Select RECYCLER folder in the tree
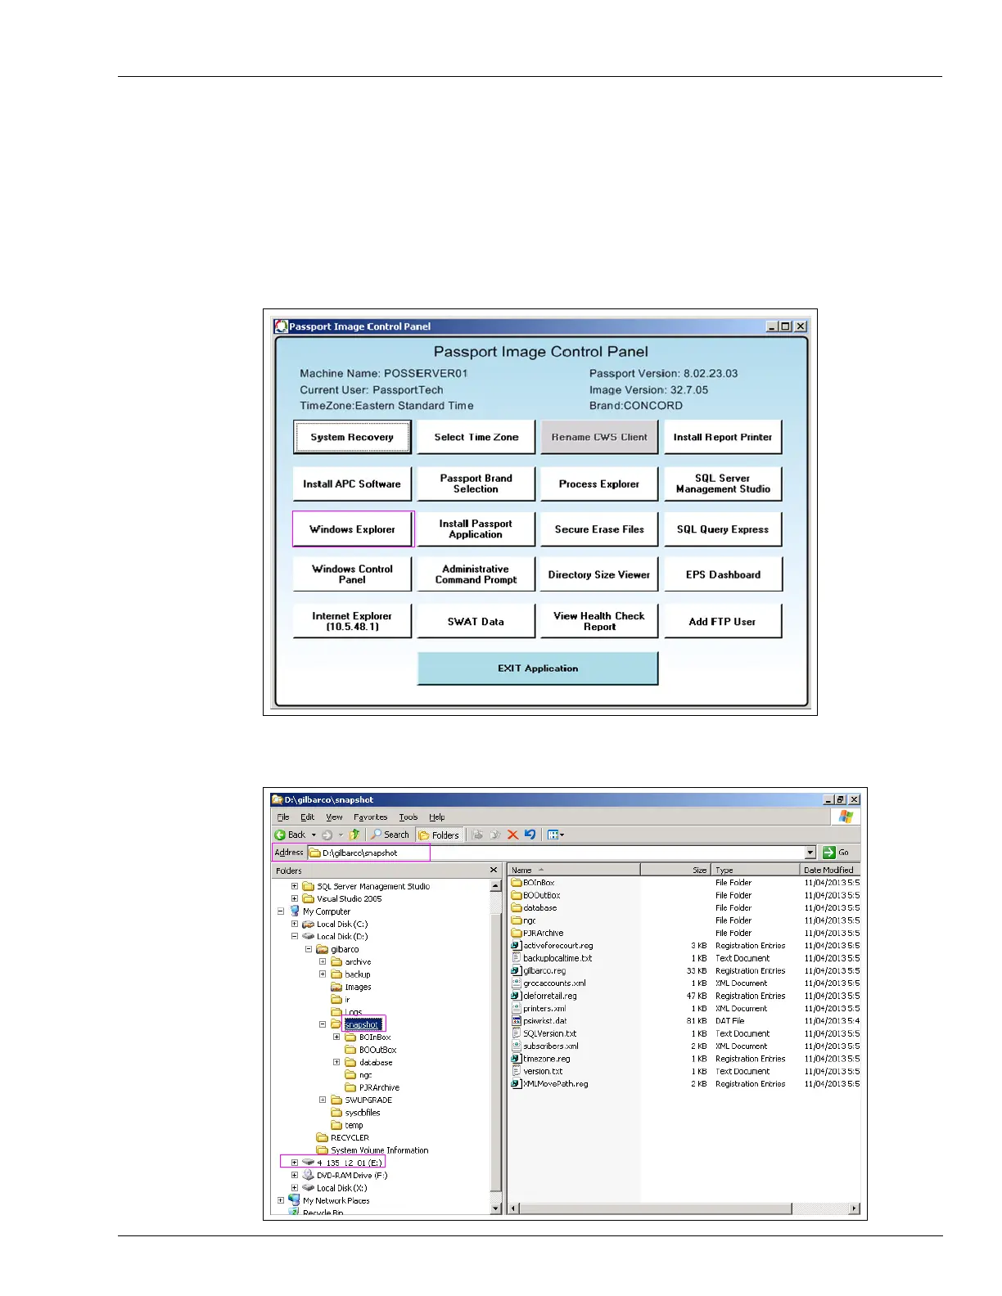The height and width of the screenshot is (1296, 1002). click(350, 1137)
